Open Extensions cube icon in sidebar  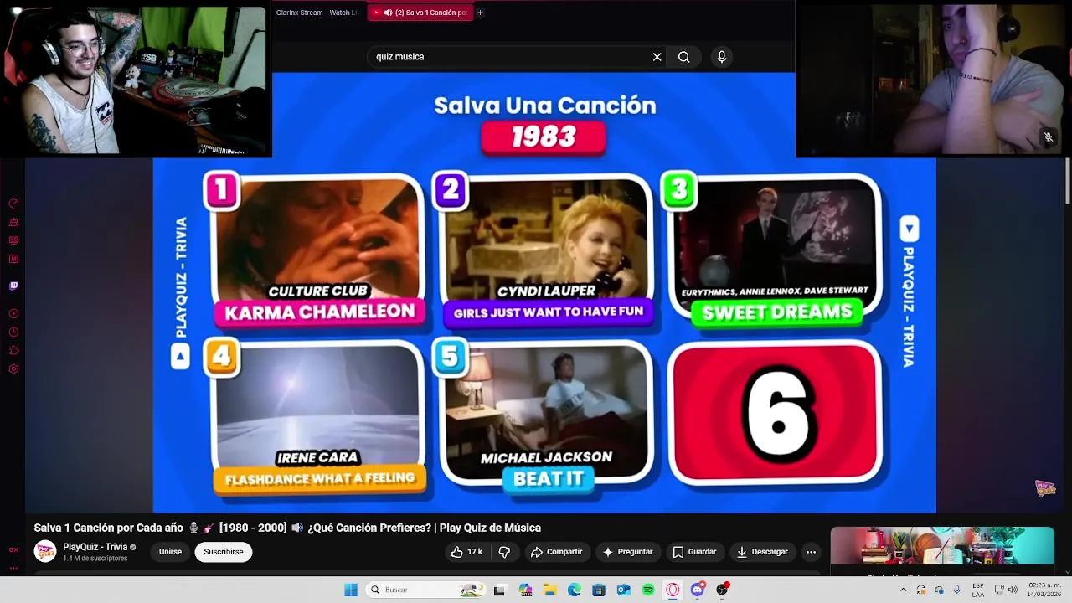(13, 351)
